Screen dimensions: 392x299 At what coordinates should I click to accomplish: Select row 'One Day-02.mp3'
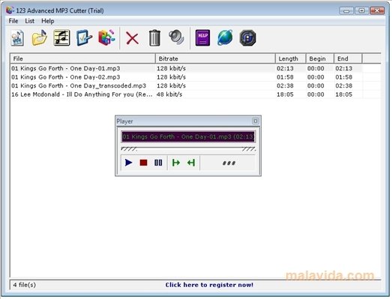tap(186, 77)
